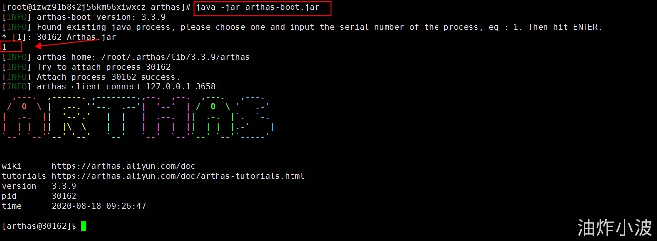Click the green terminal cursor block
The height and width of the screenshot is (241, 657).
84,226
